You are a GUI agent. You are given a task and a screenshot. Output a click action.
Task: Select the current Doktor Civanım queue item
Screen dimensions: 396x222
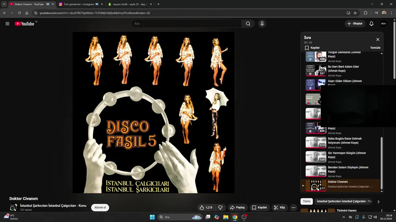[x=340, y=185]
